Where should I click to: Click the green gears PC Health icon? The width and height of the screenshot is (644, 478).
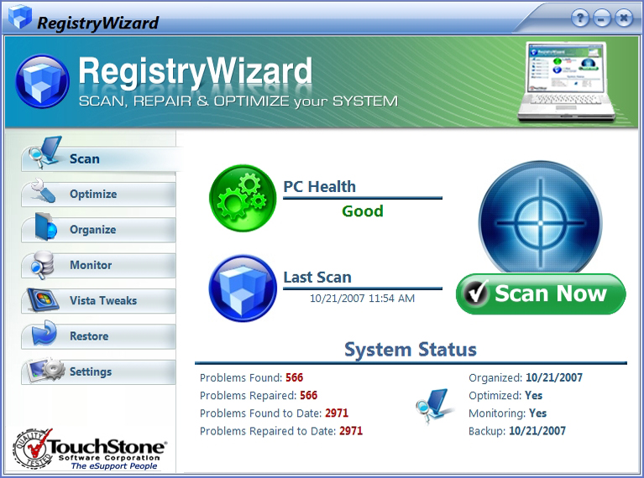point(243,198)
